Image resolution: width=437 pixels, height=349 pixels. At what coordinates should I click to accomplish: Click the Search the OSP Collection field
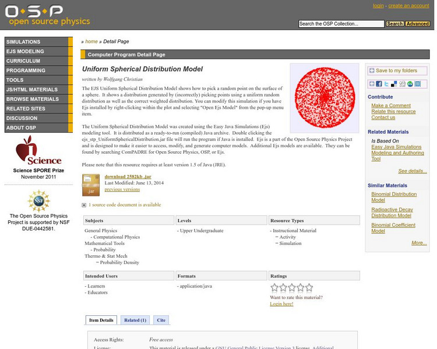tap(341, 24)
